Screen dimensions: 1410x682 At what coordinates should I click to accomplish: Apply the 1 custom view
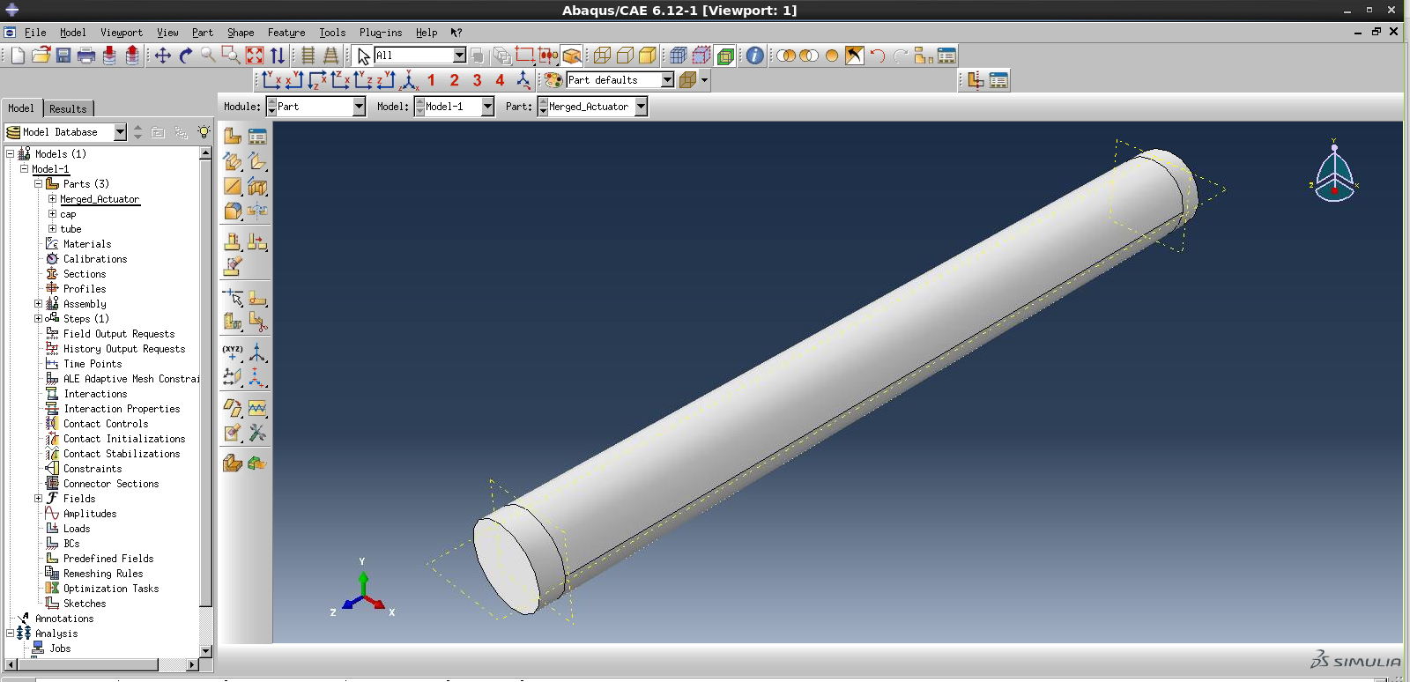[432, 80]
